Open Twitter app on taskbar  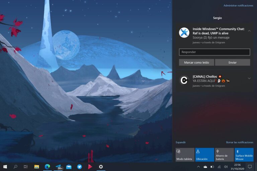80,167
